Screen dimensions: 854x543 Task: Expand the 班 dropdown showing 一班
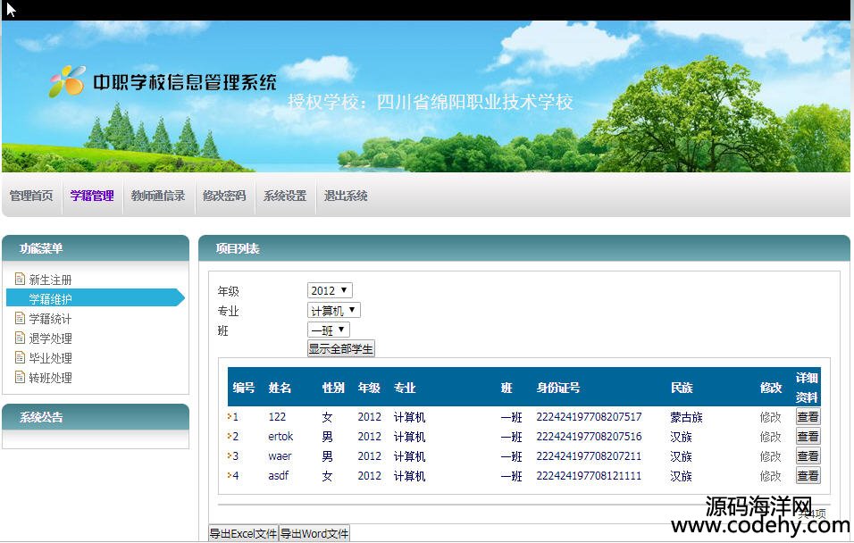tap(328, 330)
